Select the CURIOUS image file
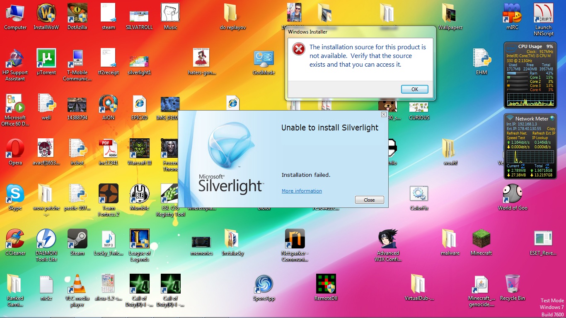 coord(419,111)
